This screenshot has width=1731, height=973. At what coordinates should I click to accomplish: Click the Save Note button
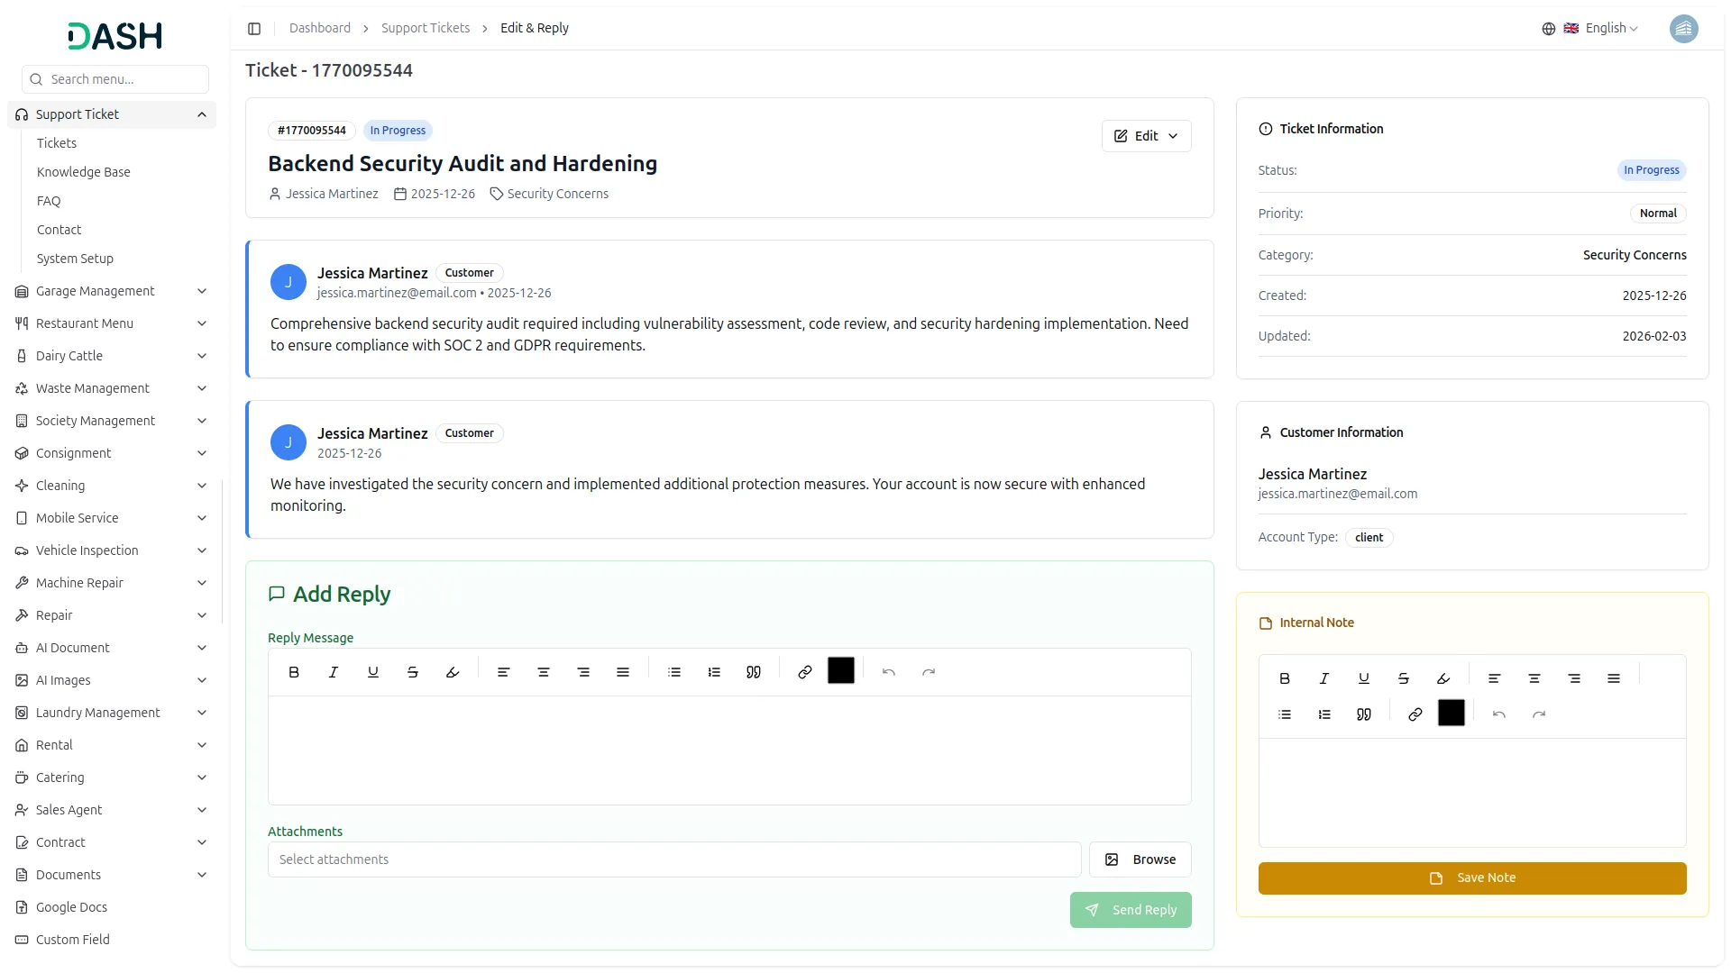1471,878
